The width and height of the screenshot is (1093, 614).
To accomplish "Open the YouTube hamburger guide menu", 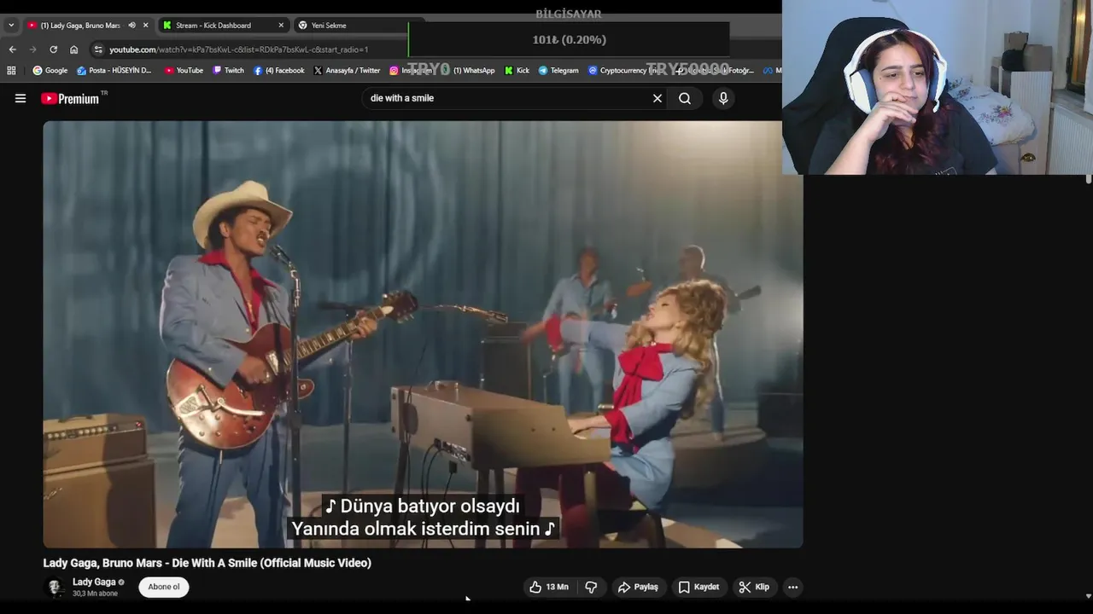I will [x=20, y=98].
